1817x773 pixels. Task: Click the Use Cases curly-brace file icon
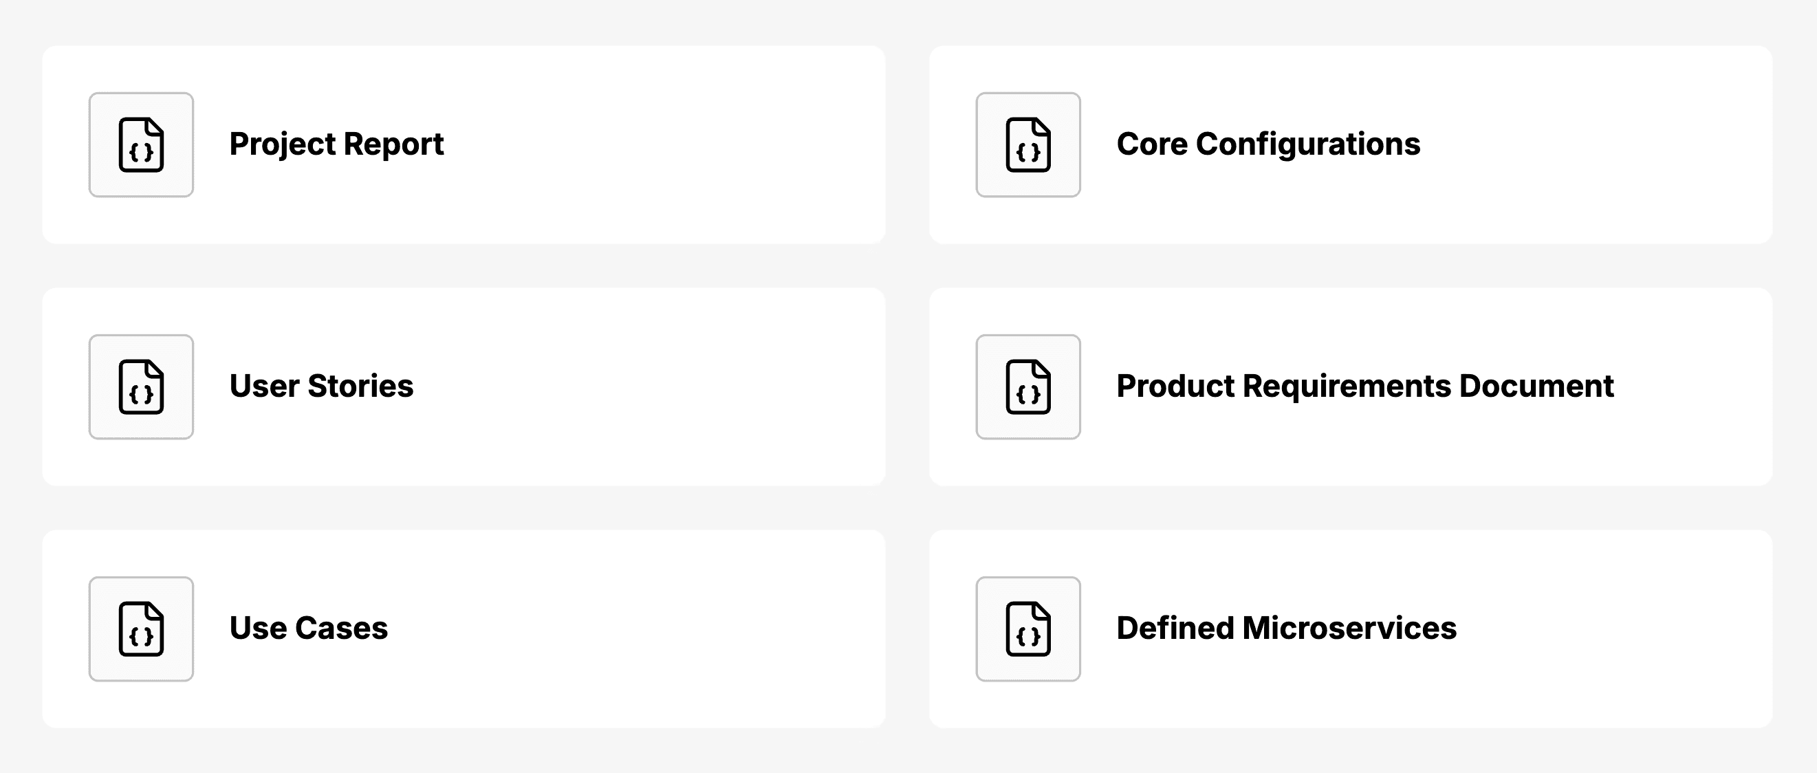click(x=141, y=629)
